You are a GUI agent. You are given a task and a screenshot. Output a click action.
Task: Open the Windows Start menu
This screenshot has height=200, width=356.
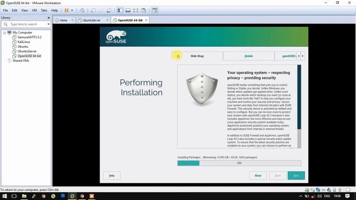point(4,196)
